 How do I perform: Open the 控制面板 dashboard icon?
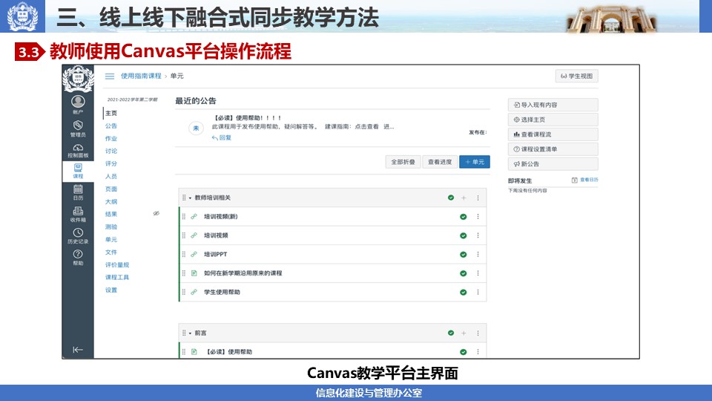tap(78, 151)
